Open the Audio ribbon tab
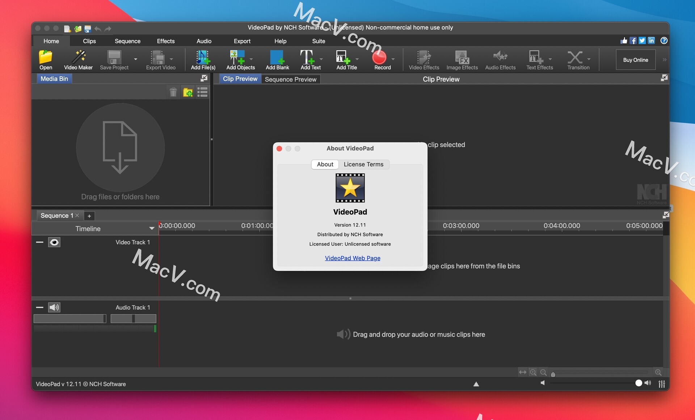The height and width of the screenshot is (420, 695). pyautogui.click(x=204, y=41)
